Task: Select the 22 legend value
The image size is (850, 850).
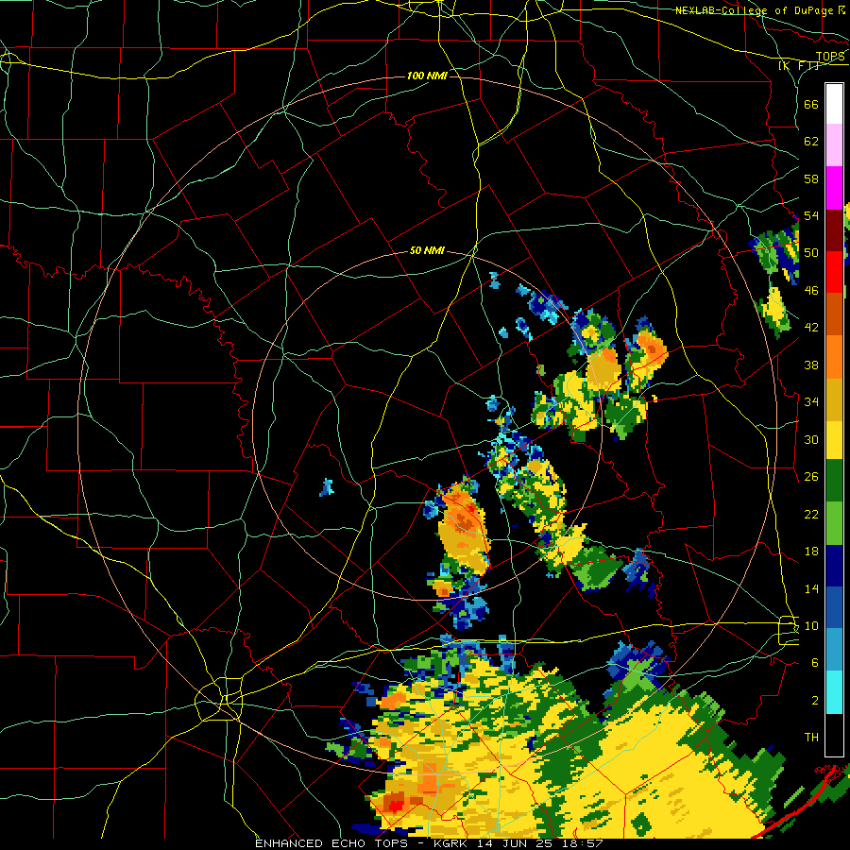Action: [x=811, y=514]
